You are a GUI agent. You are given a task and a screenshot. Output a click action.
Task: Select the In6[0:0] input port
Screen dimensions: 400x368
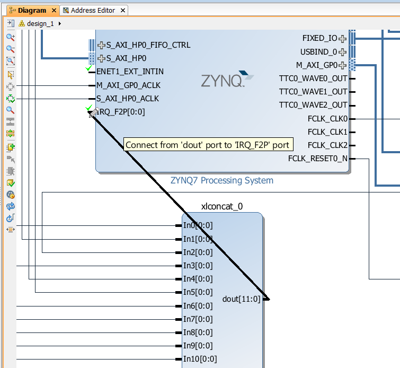pyautogui.click(x=198, y=306)
